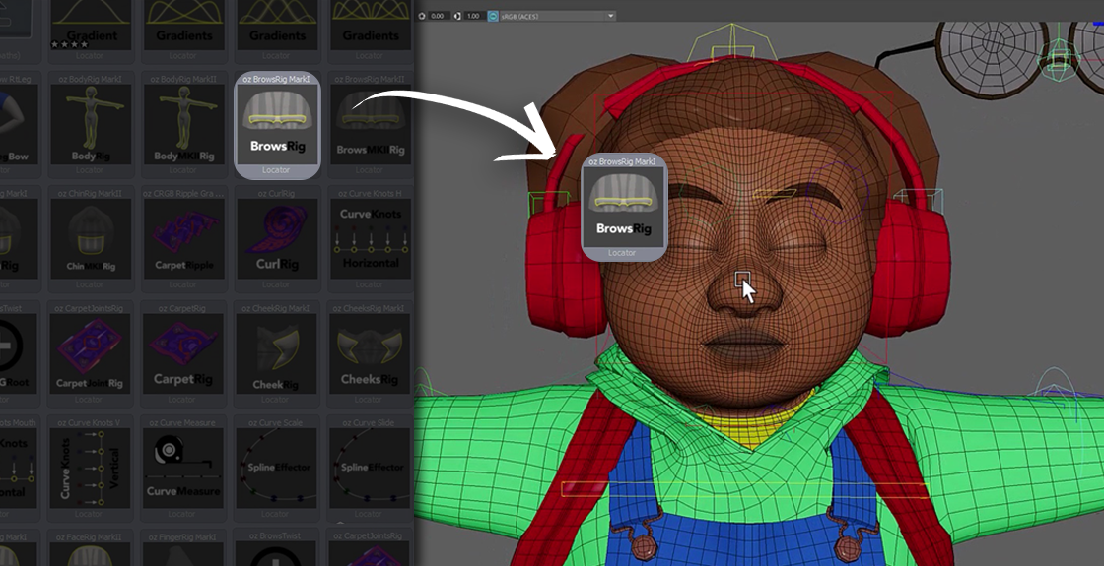Image resolution: width=1104 pixels, height=566 pixels.
Task: Select the purple circular controller above the eyebrow
Action: (838, 193)
